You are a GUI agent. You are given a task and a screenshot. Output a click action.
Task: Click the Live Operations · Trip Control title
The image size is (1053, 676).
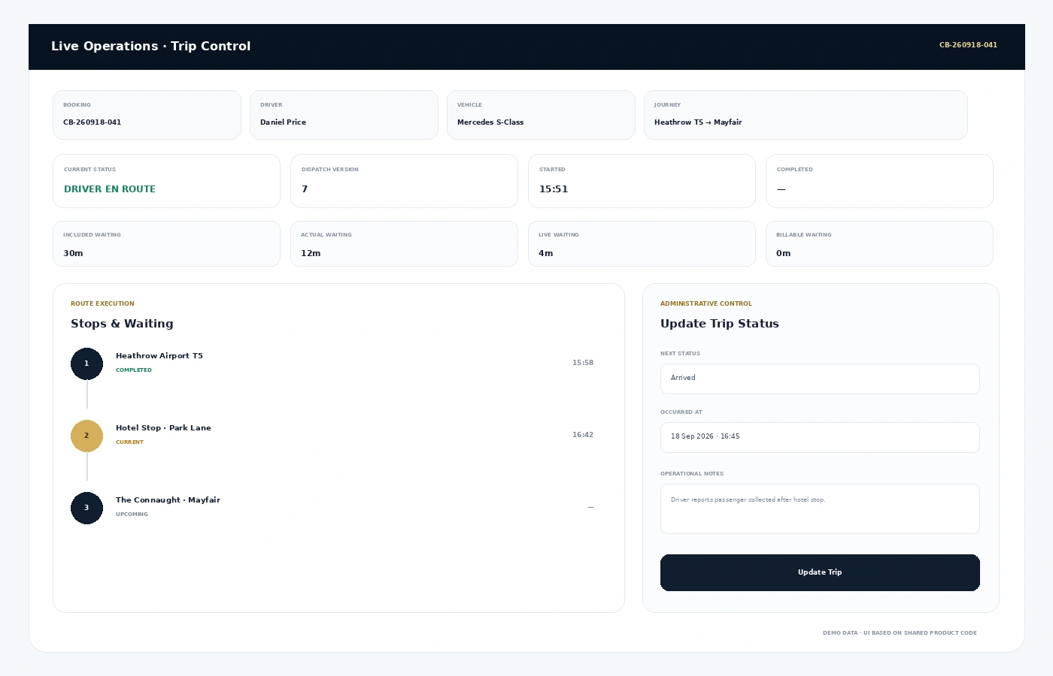pos(150,46)
